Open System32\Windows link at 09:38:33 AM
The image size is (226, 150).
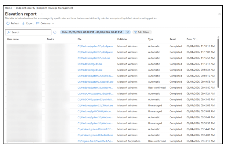click(95, 123)
